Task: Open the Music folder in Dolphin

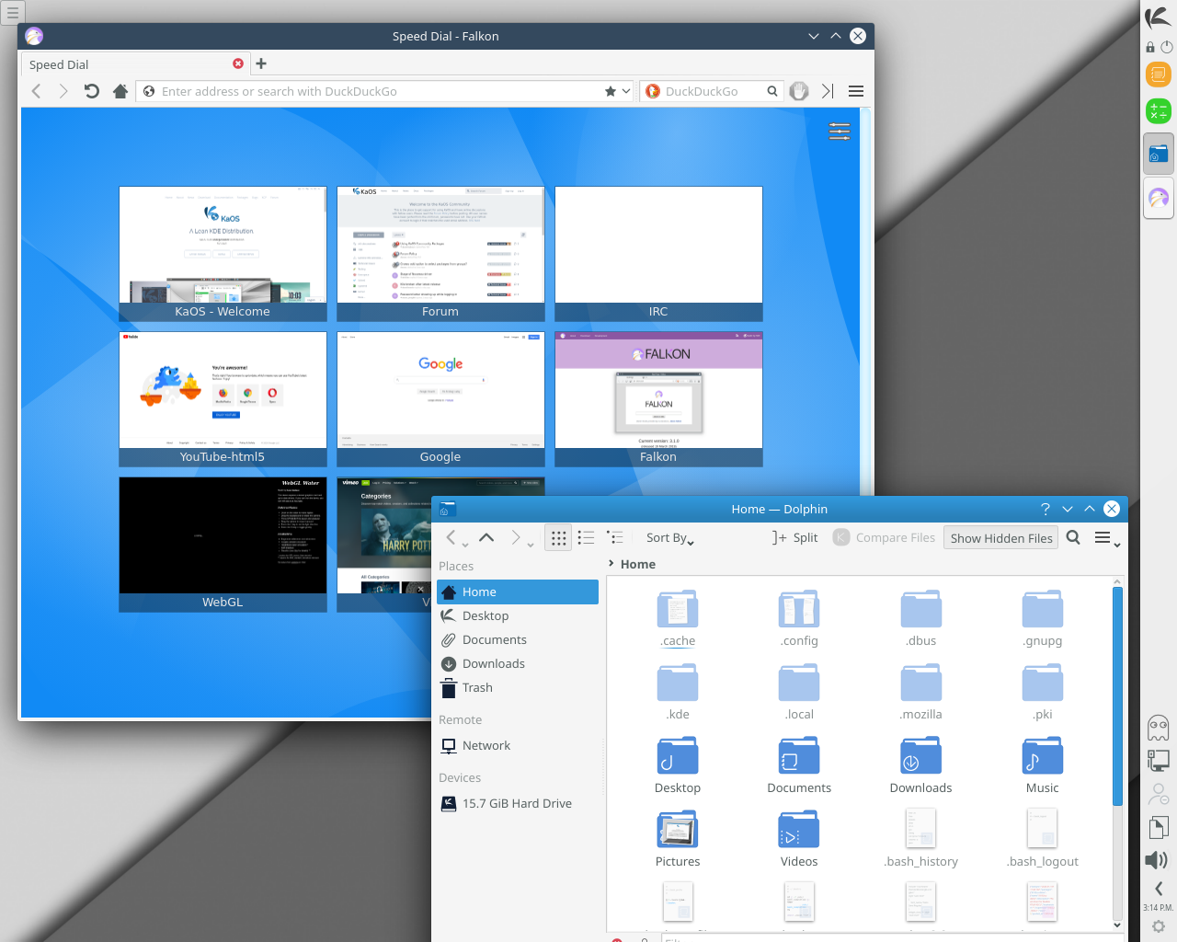Action: click(x=1042, y=765)
